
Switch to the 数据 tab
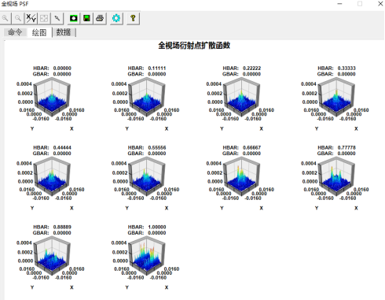(x=64, y=32)
